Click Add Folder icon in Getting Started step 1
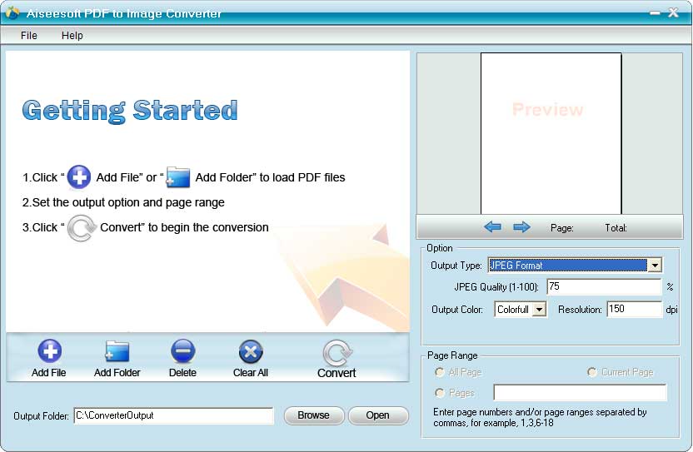Screen dimensions: 693x452 tap(178, 177)
